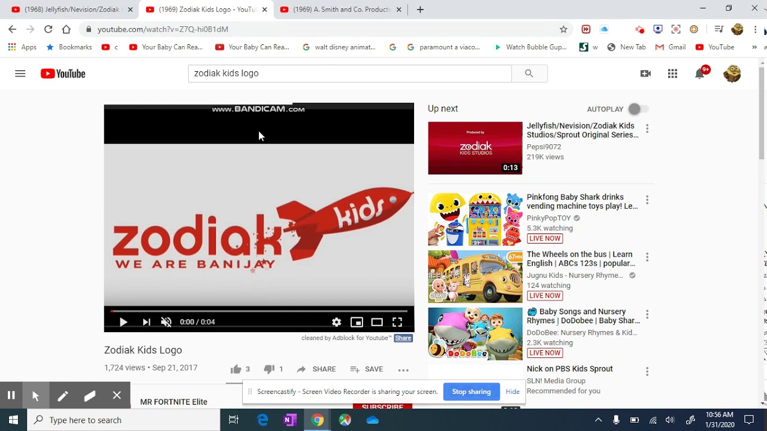
Task: Show the hidden bookmarks overflow chevron
Action: coord(754,47)
